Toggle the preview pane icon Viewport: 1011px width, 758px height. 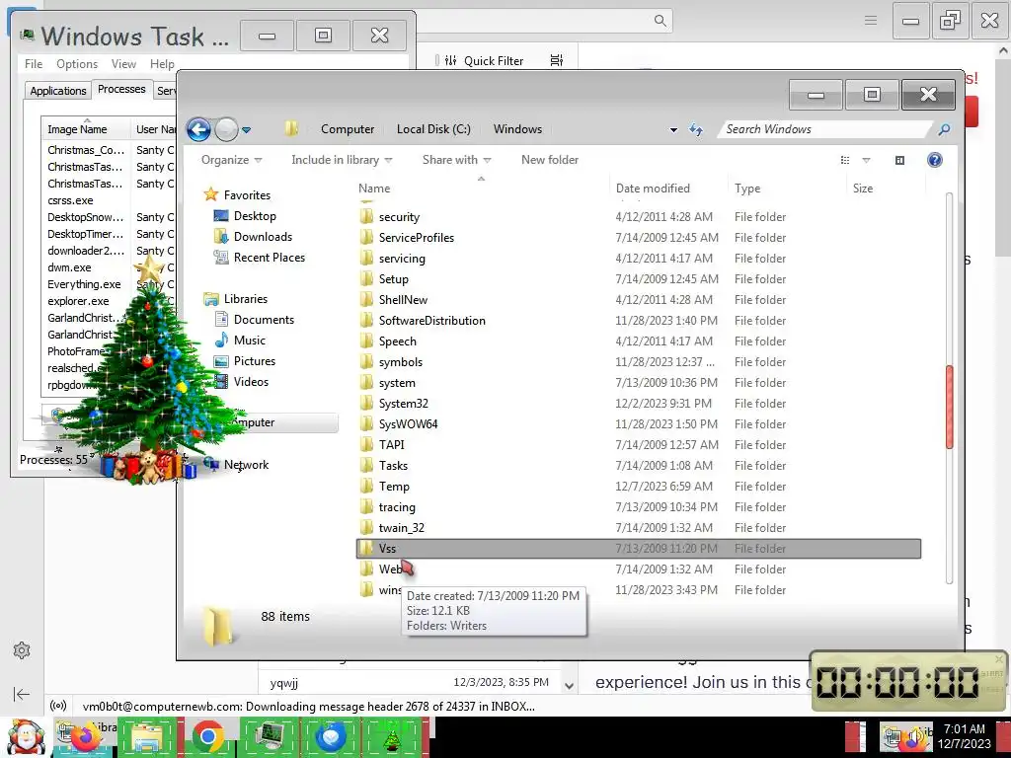click(x=900, y=160)
